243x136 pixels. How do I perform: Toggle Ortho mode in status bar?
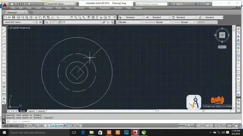37,126
